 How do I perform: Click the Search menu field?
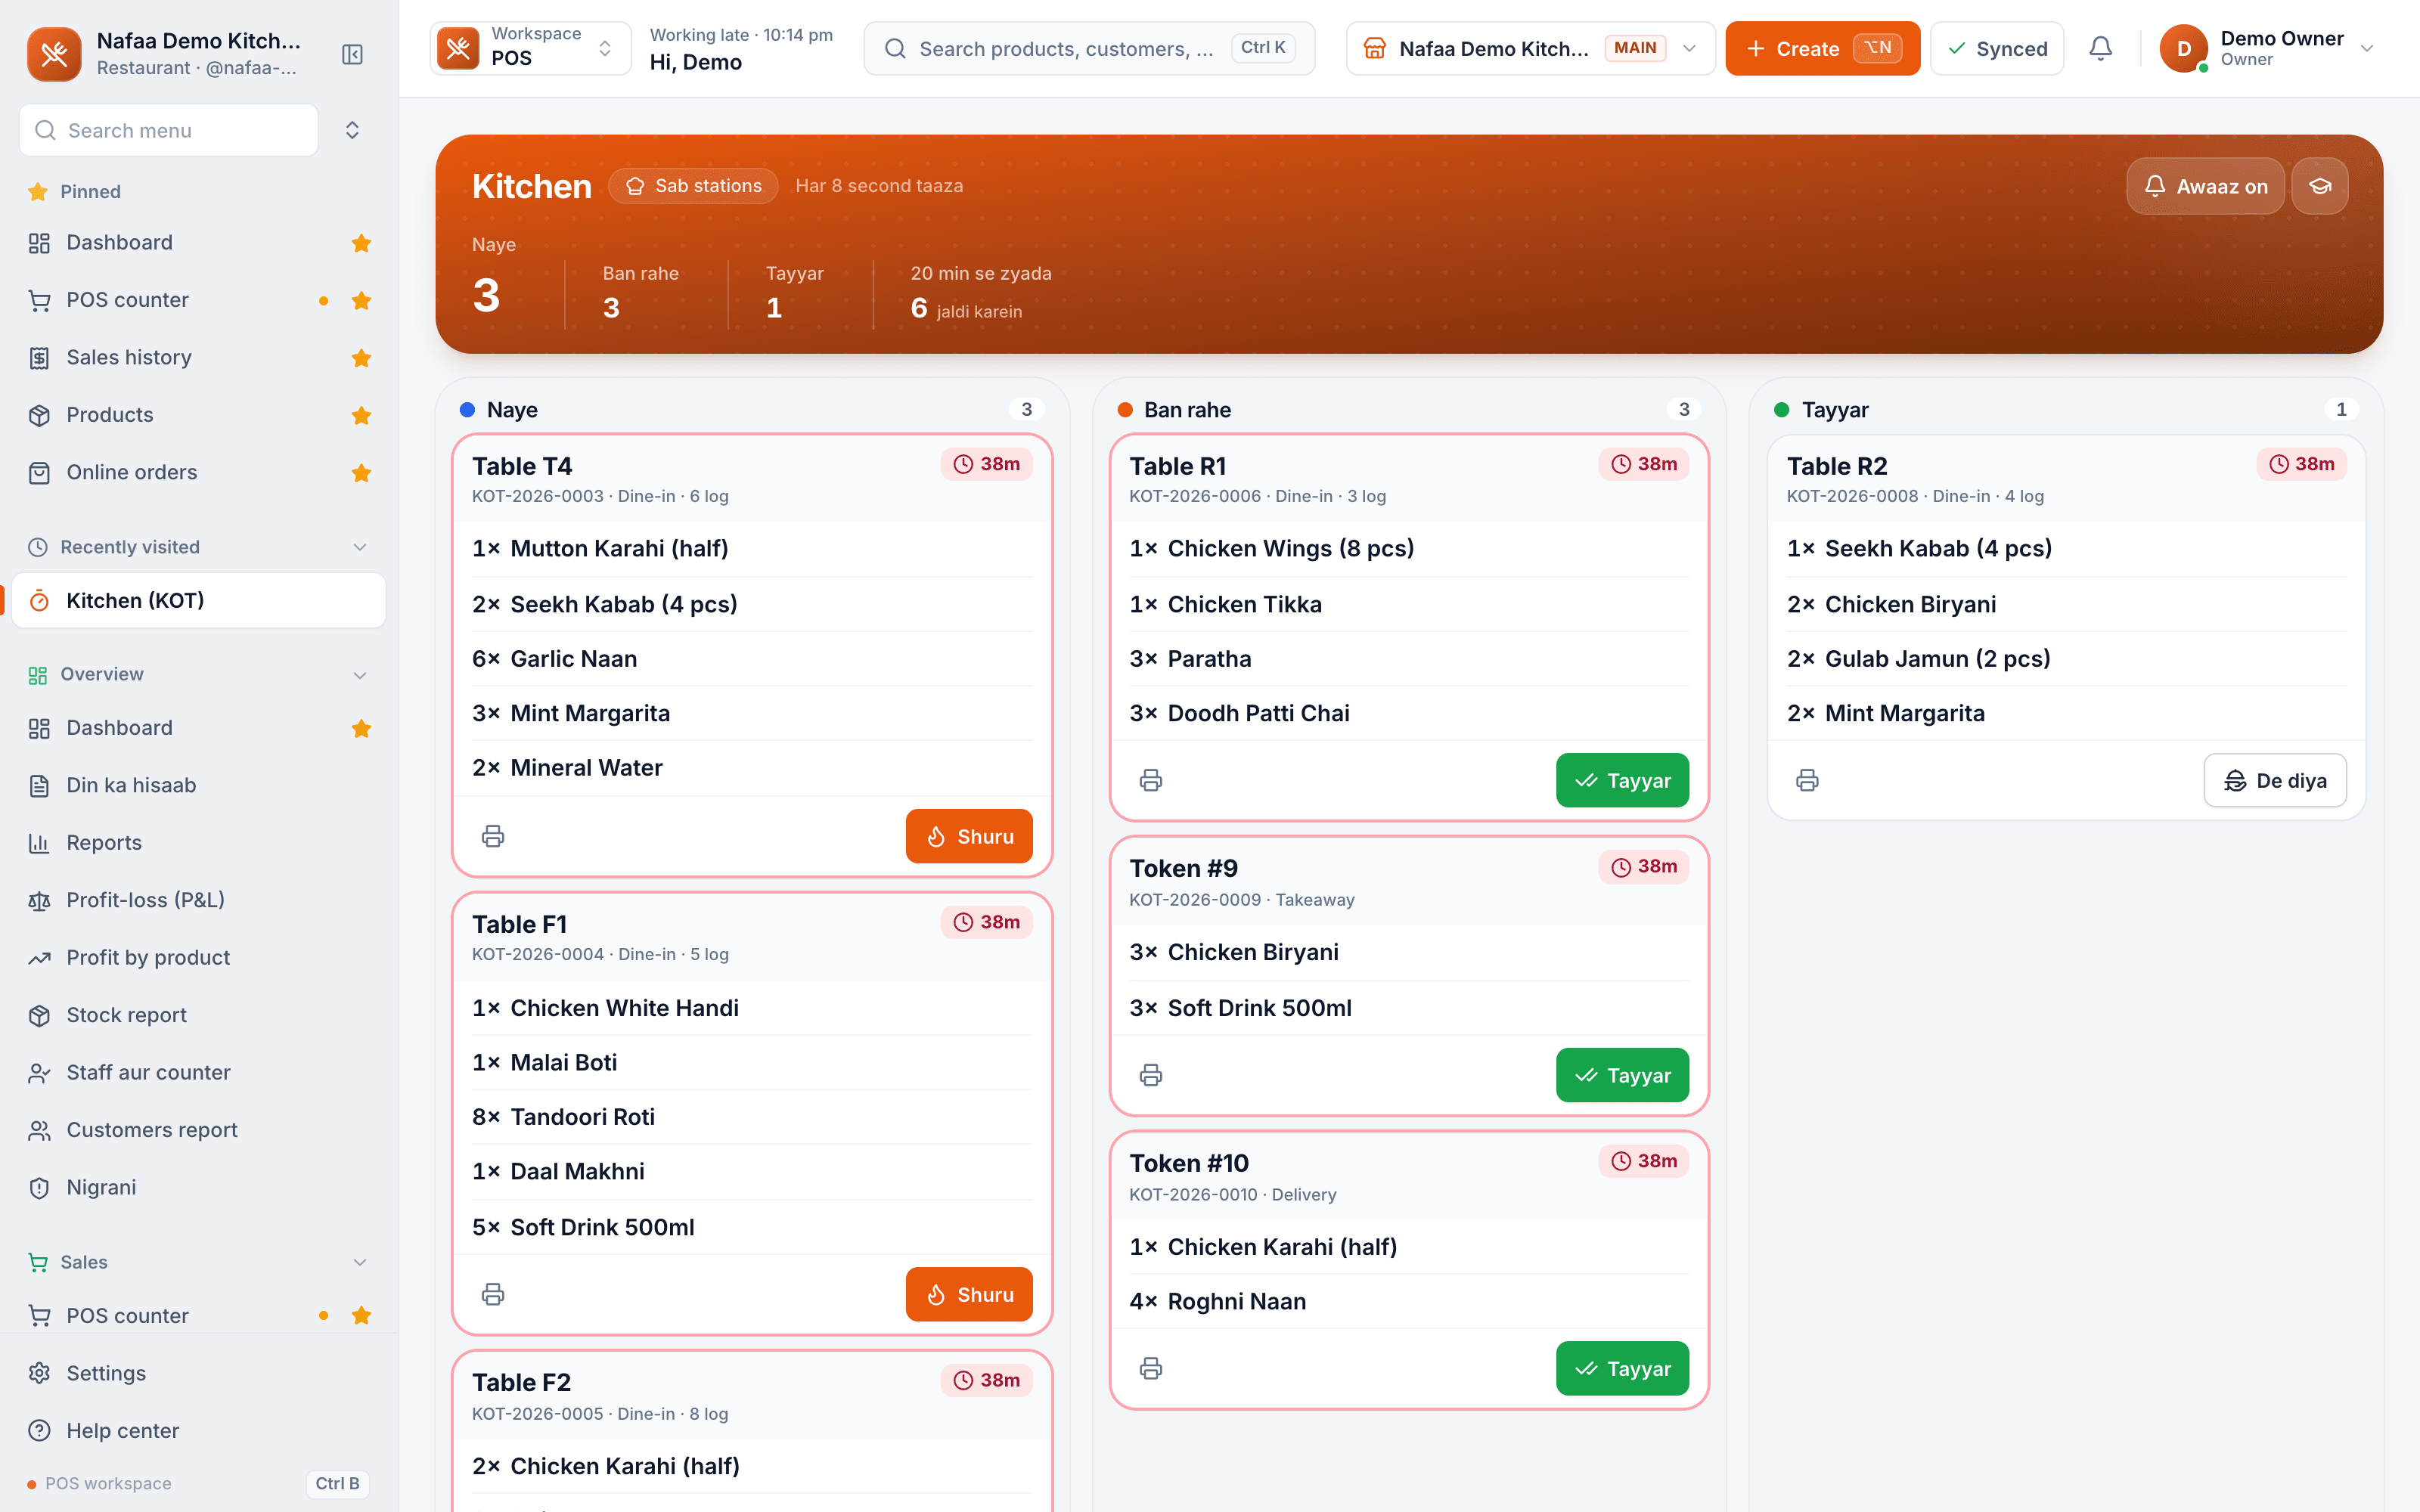(168, 130)
